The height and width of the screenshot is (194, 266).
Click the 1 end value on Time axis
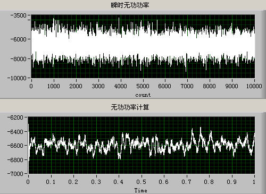tap(254, 182)
